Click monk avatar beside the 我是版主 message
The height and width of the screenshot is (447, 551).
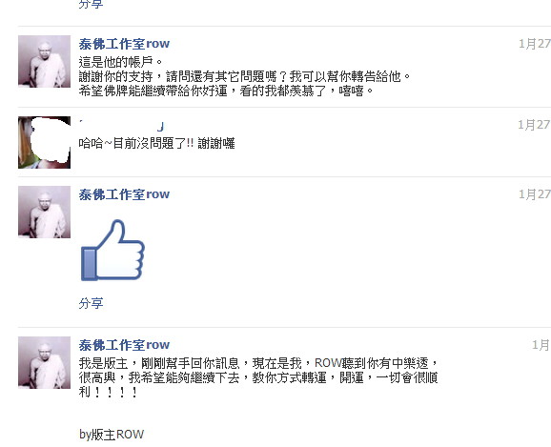pos(44,362)
